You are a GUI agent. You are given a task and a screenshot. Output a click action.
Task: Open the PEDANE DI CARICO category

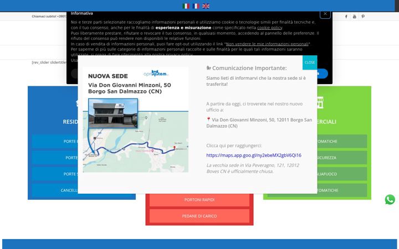(199, 216)
